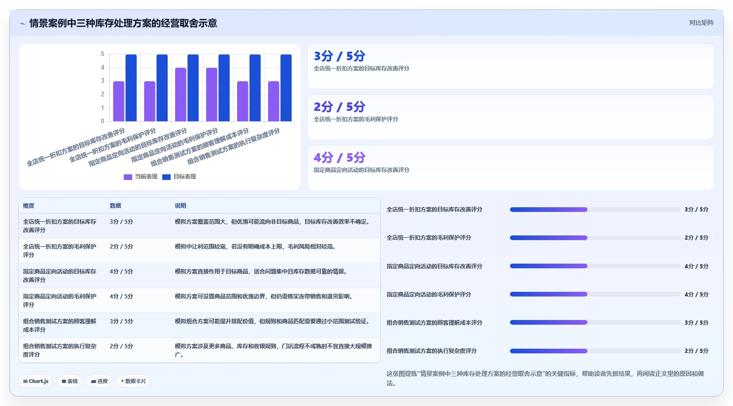Click the 维度 column header
Image resolution: width=733 pixels, height=406 pixels.
tap(29, 206)
